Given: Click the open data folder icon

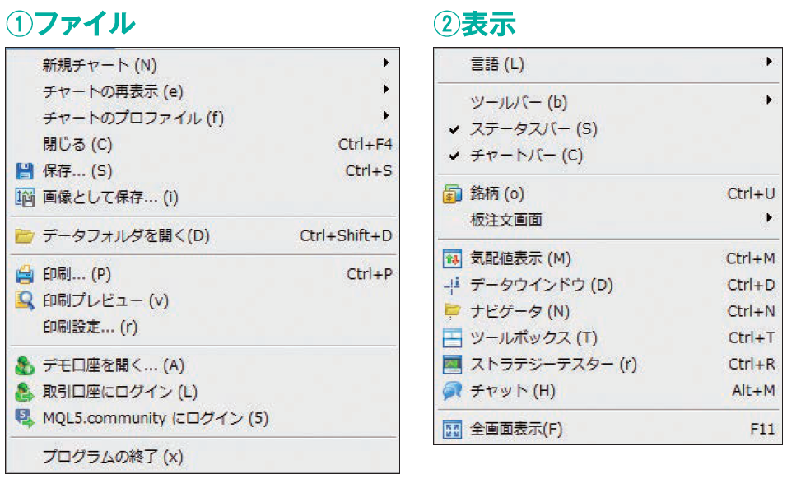Looking at the screenshot, I should [24, 236].
